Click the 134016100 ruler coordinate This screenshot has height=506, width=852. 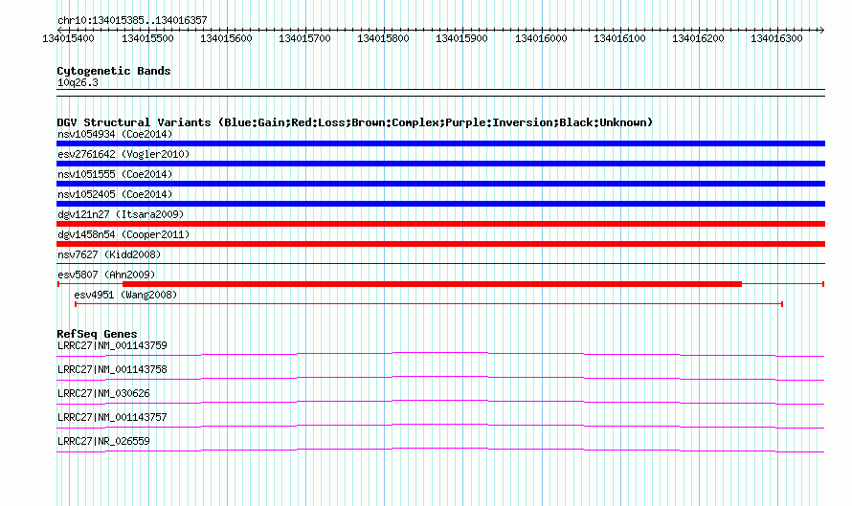(619, 38)
